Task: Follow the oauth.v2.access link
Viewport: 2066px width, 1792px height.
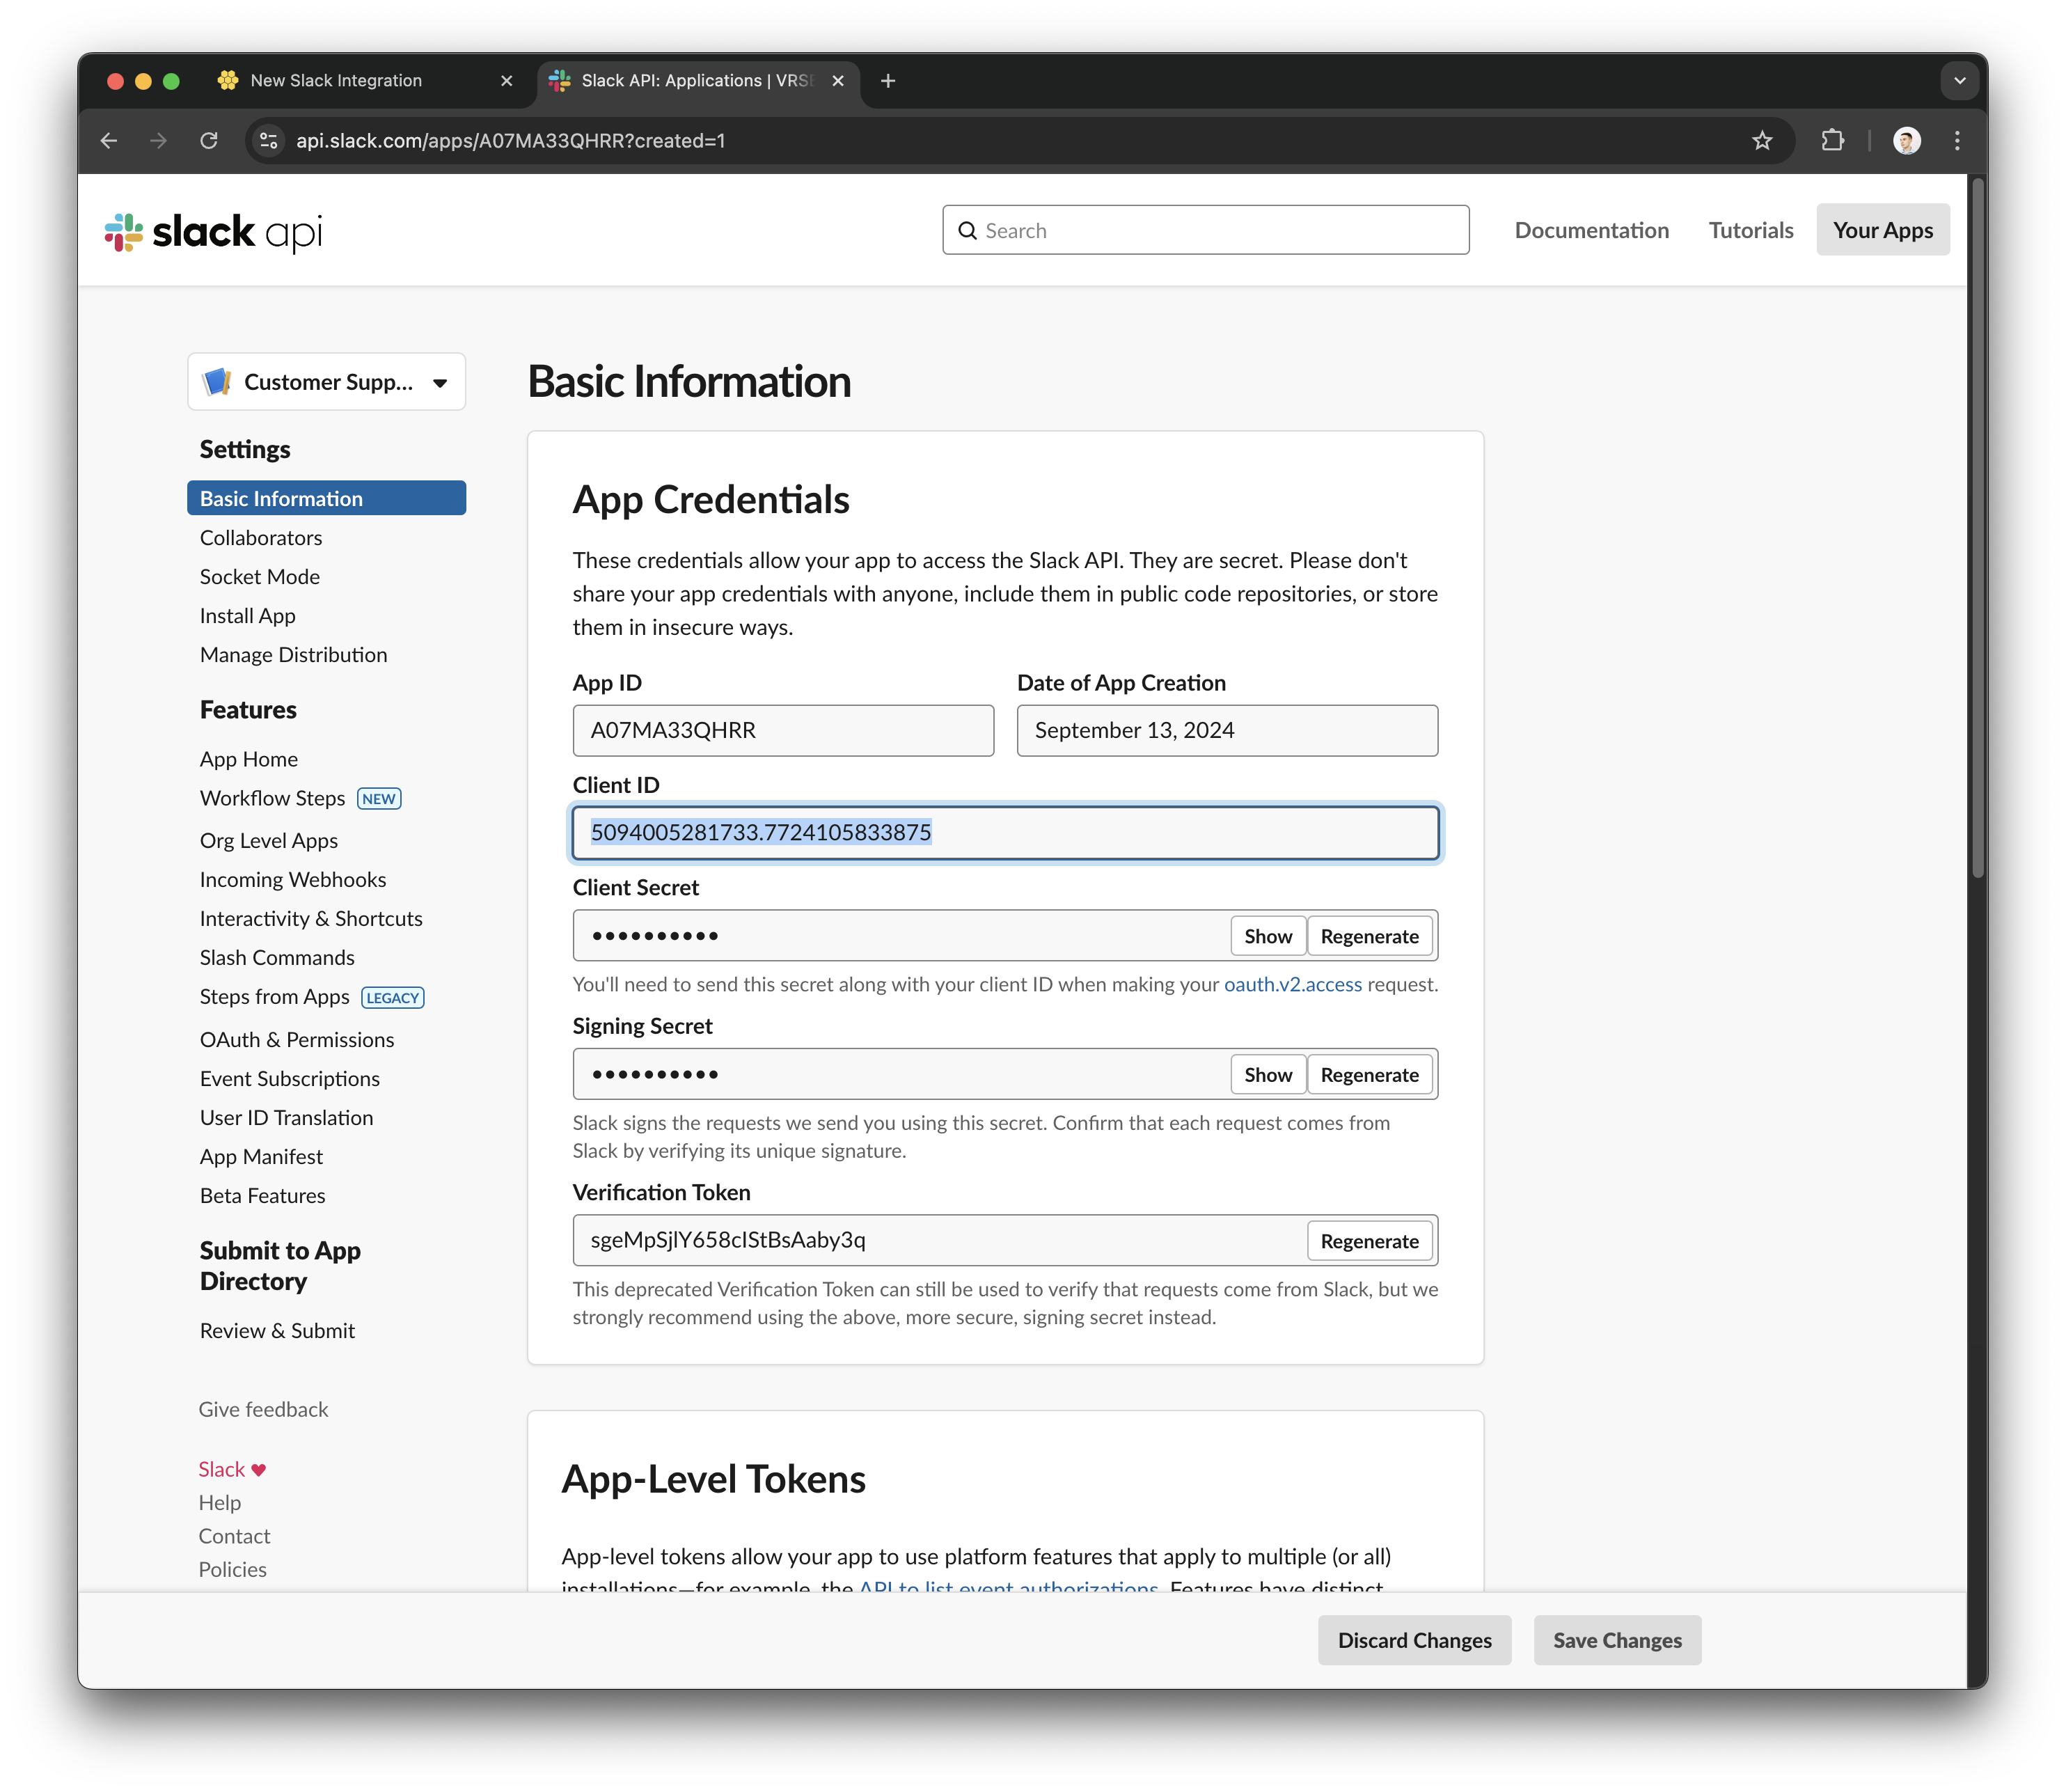Action: (x=1292, y=985)
